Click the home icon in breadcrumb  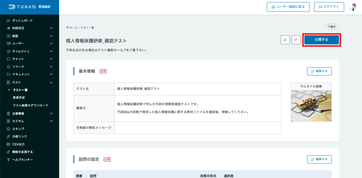(67, 27)
